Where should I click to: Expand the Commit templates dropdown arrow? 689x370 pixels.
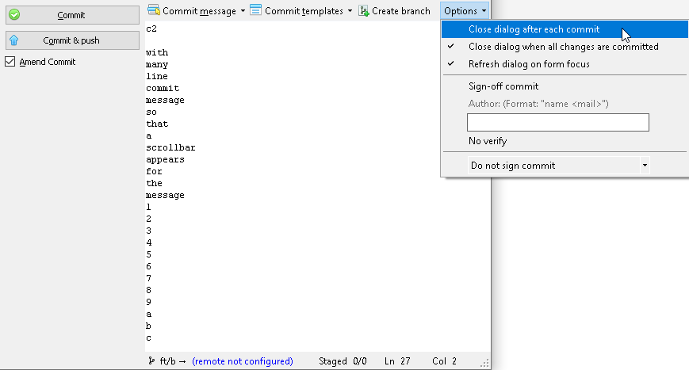[350, 11]
